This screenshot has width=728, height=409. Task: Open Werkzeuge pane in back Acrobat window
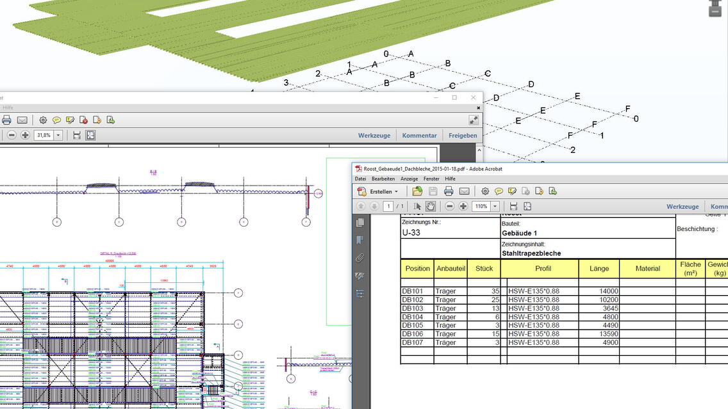pyautogui.click(x=374, y=136)
